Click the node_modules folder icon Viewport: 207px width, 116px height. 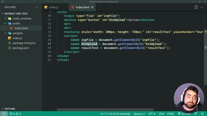coord(9,19)
